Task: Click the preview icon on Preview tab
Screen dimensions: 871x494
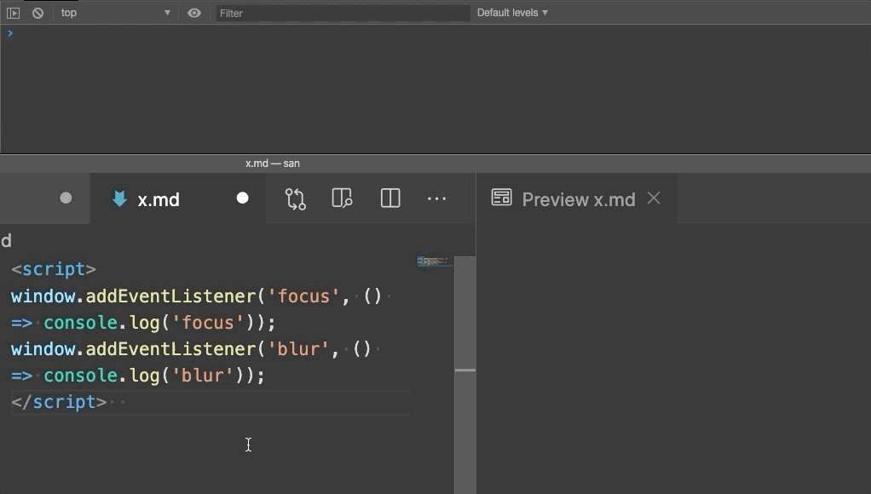Action: click(502, 198)
